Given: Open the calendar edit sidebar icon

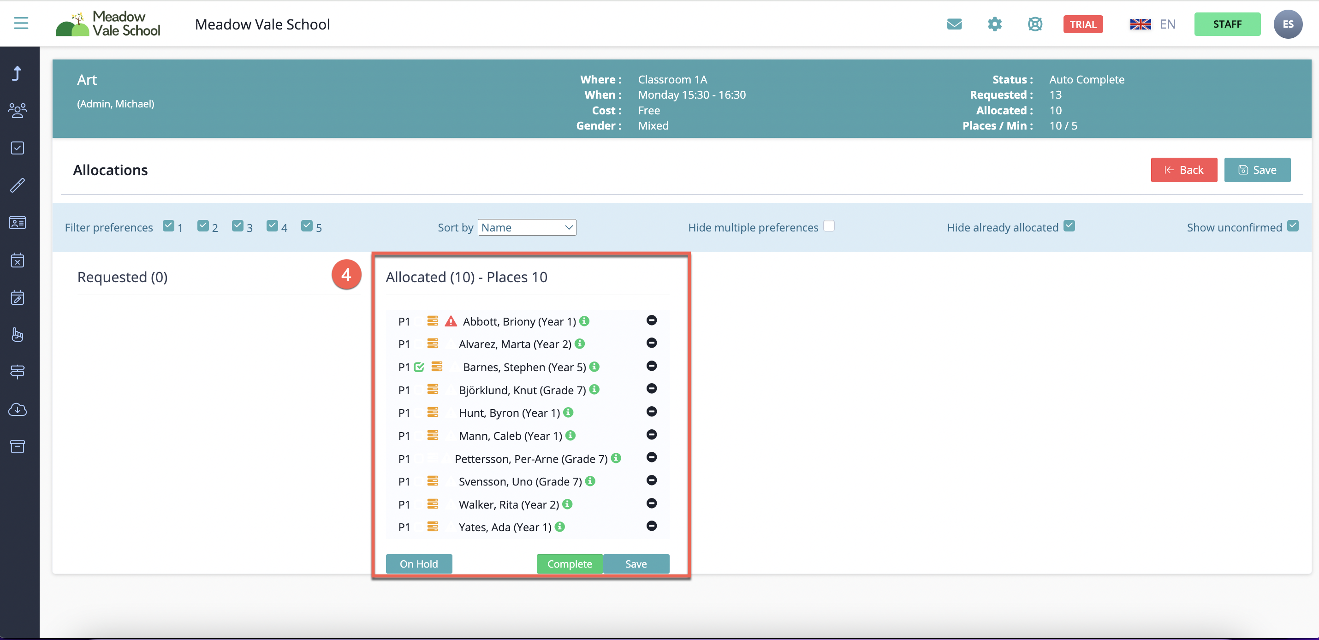Looking at the screenshot, I should (x=18, y=297).
